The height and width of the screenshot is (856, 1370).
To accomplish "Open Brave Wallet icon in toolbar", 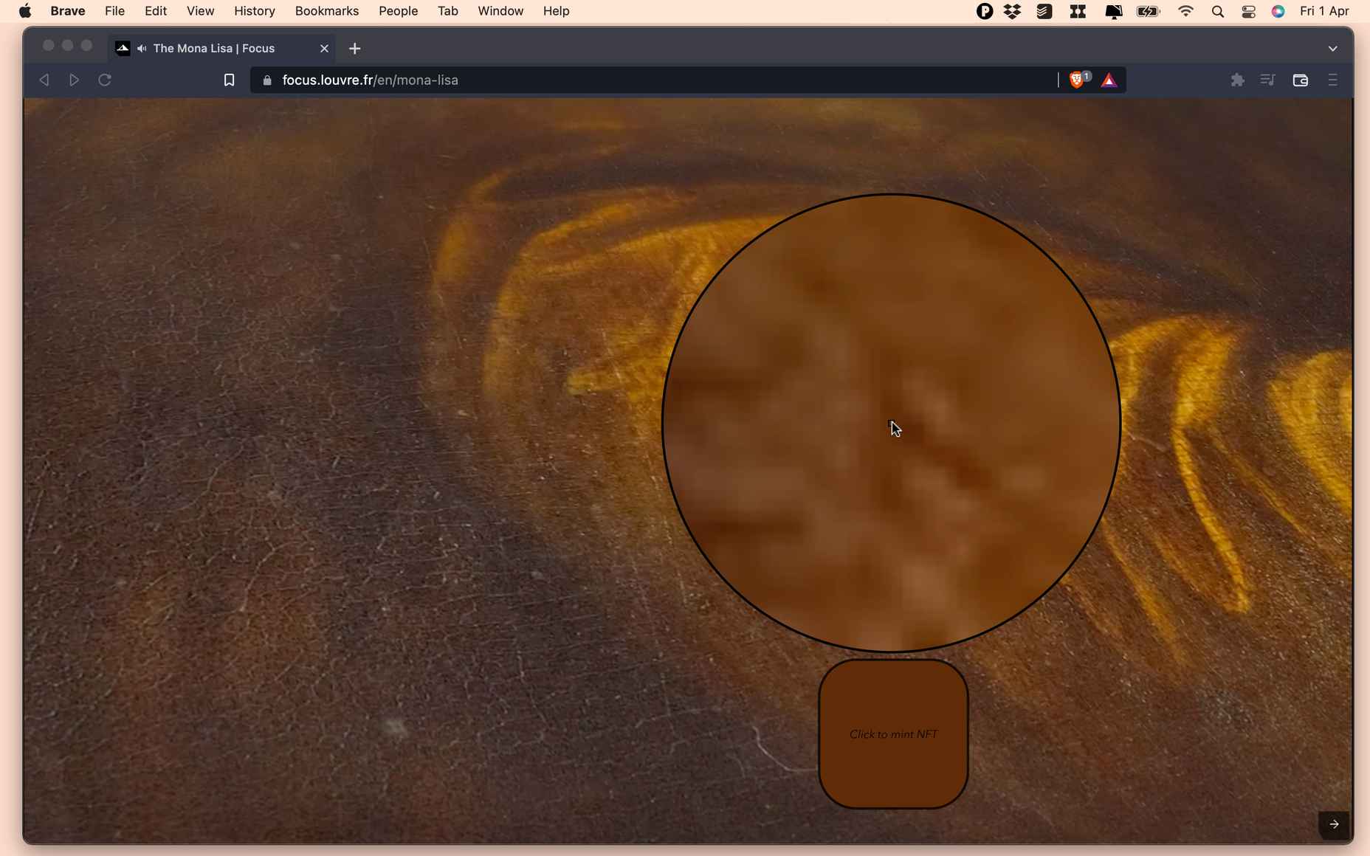I will pyautogui.click(x=1301, y=80).
